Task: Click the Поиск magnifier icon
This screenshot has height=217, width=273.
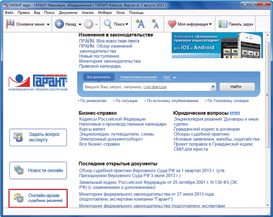Action: click(107, 24)
